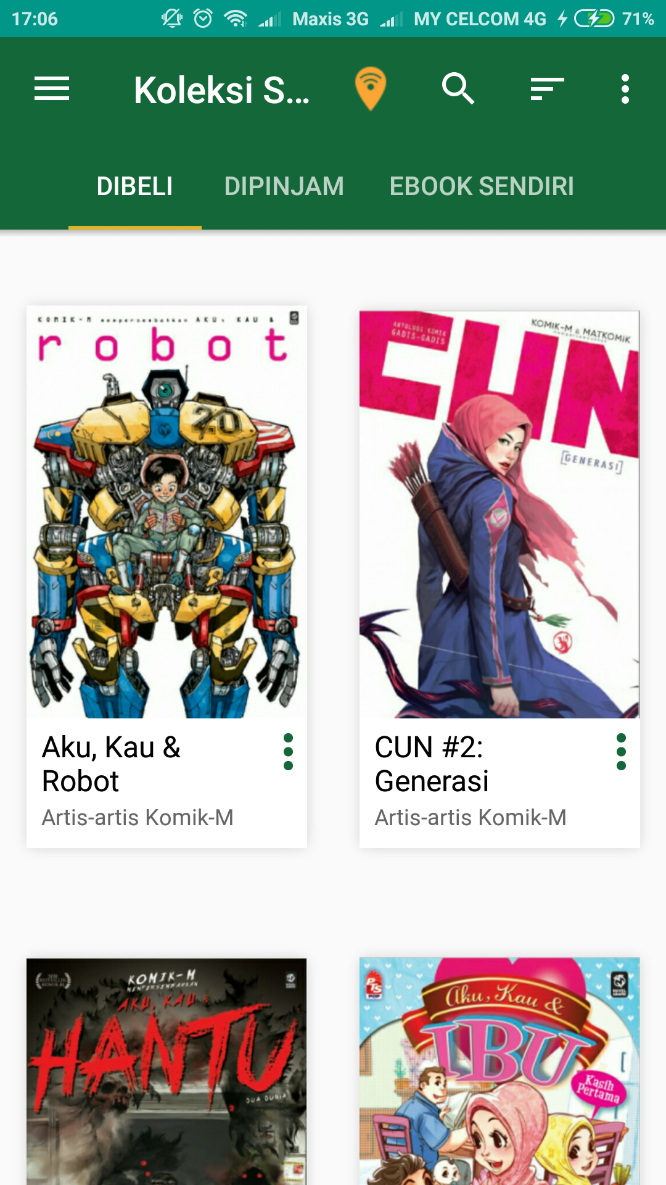666x1185 pixels.
Task: Switch to the DIBELI tab
Action: click(135, 186)
